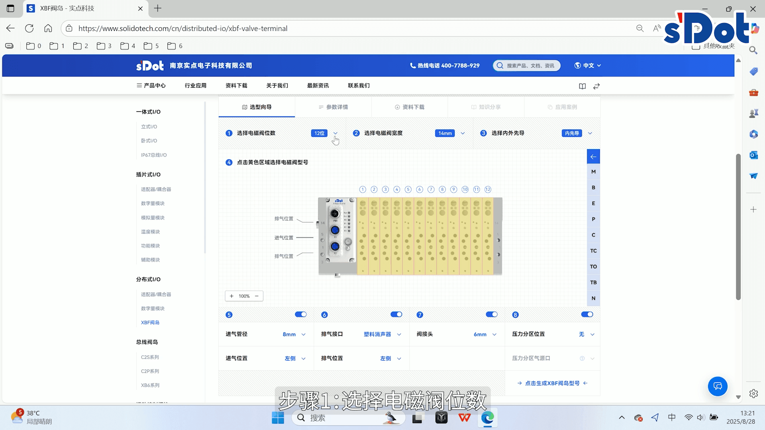Open the 最新资讯 menu item
Viewport: 765px width, 430px height.
point(318,86)
